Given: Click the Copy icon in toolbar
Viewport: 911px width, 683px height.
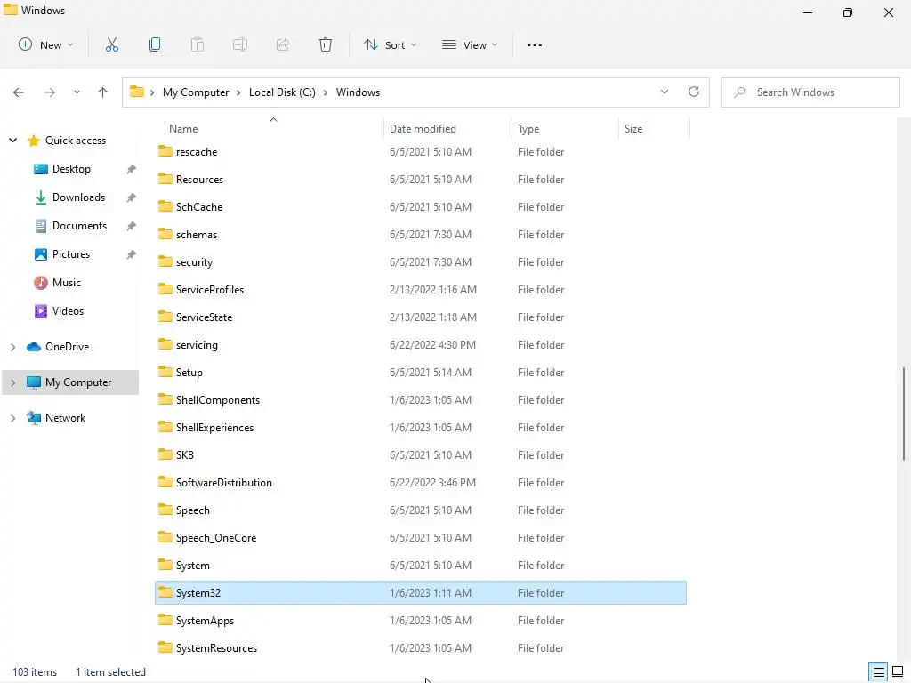Looking at the screenshot, I should [x=155, y=44].
